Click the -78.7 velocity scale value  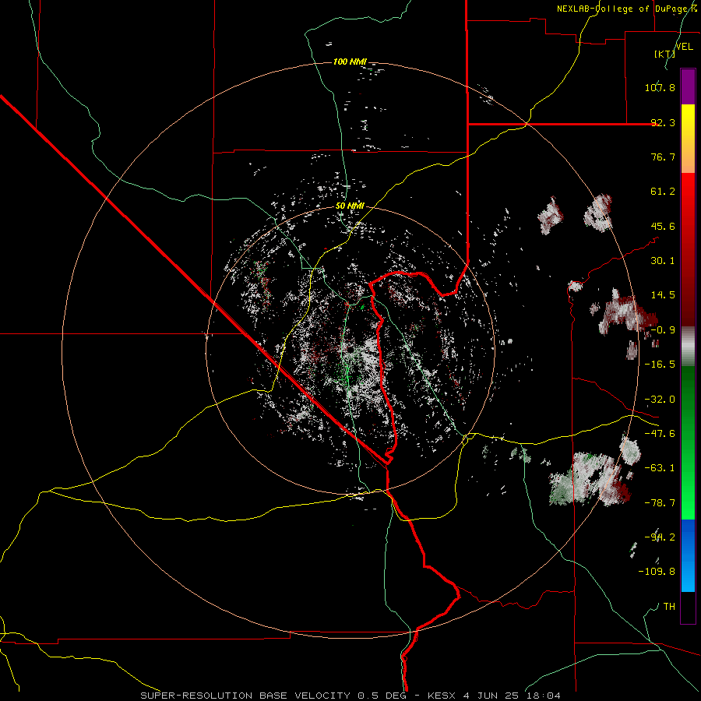click(x=660, y=503)
